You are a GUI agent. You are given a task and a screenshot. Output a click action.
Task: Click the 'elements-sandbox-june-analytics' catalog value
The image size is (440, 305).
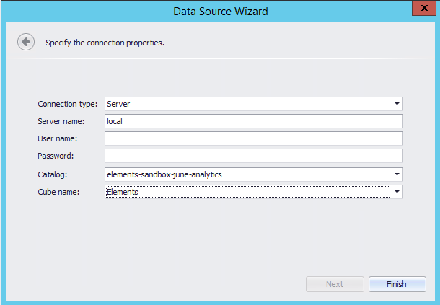pos(167,174)
